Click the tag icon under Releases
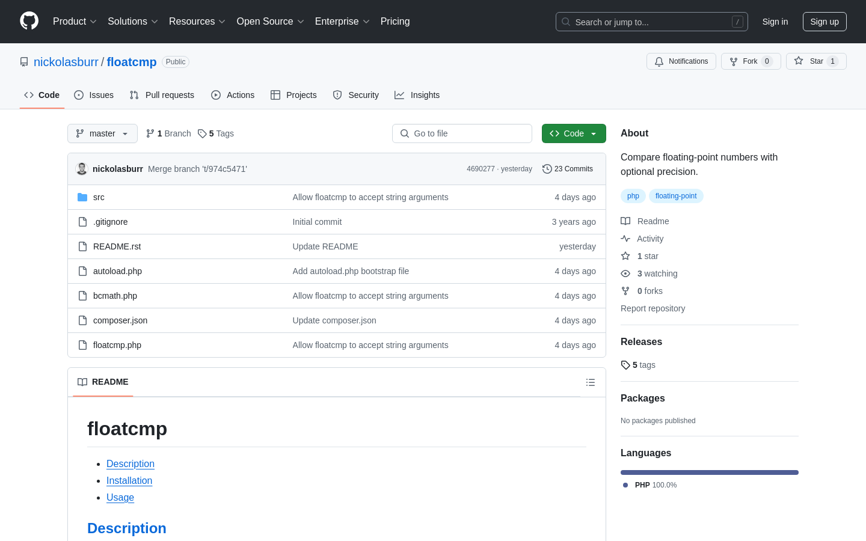The image size is (866, 541). click(x=625, y=365)
